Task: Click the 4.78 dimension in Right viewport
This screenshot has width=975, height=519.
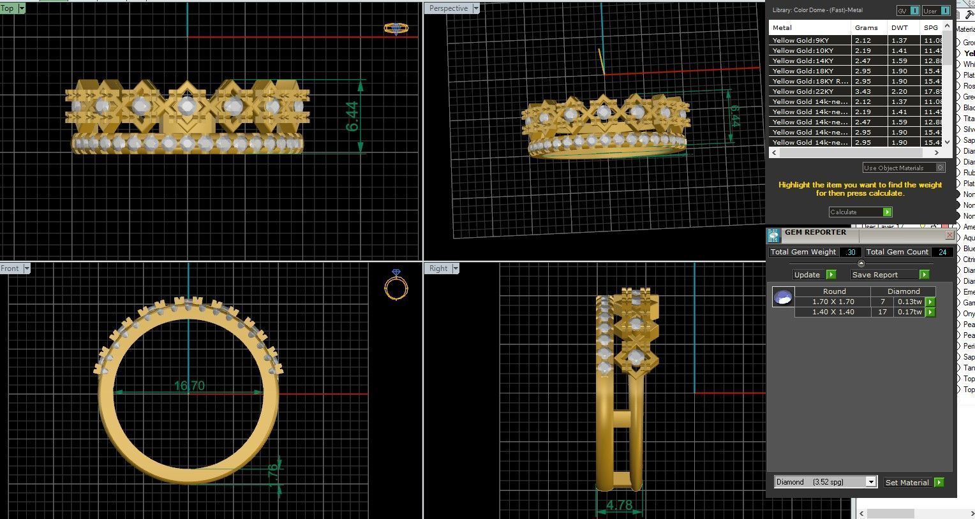Action: (618, 505)
